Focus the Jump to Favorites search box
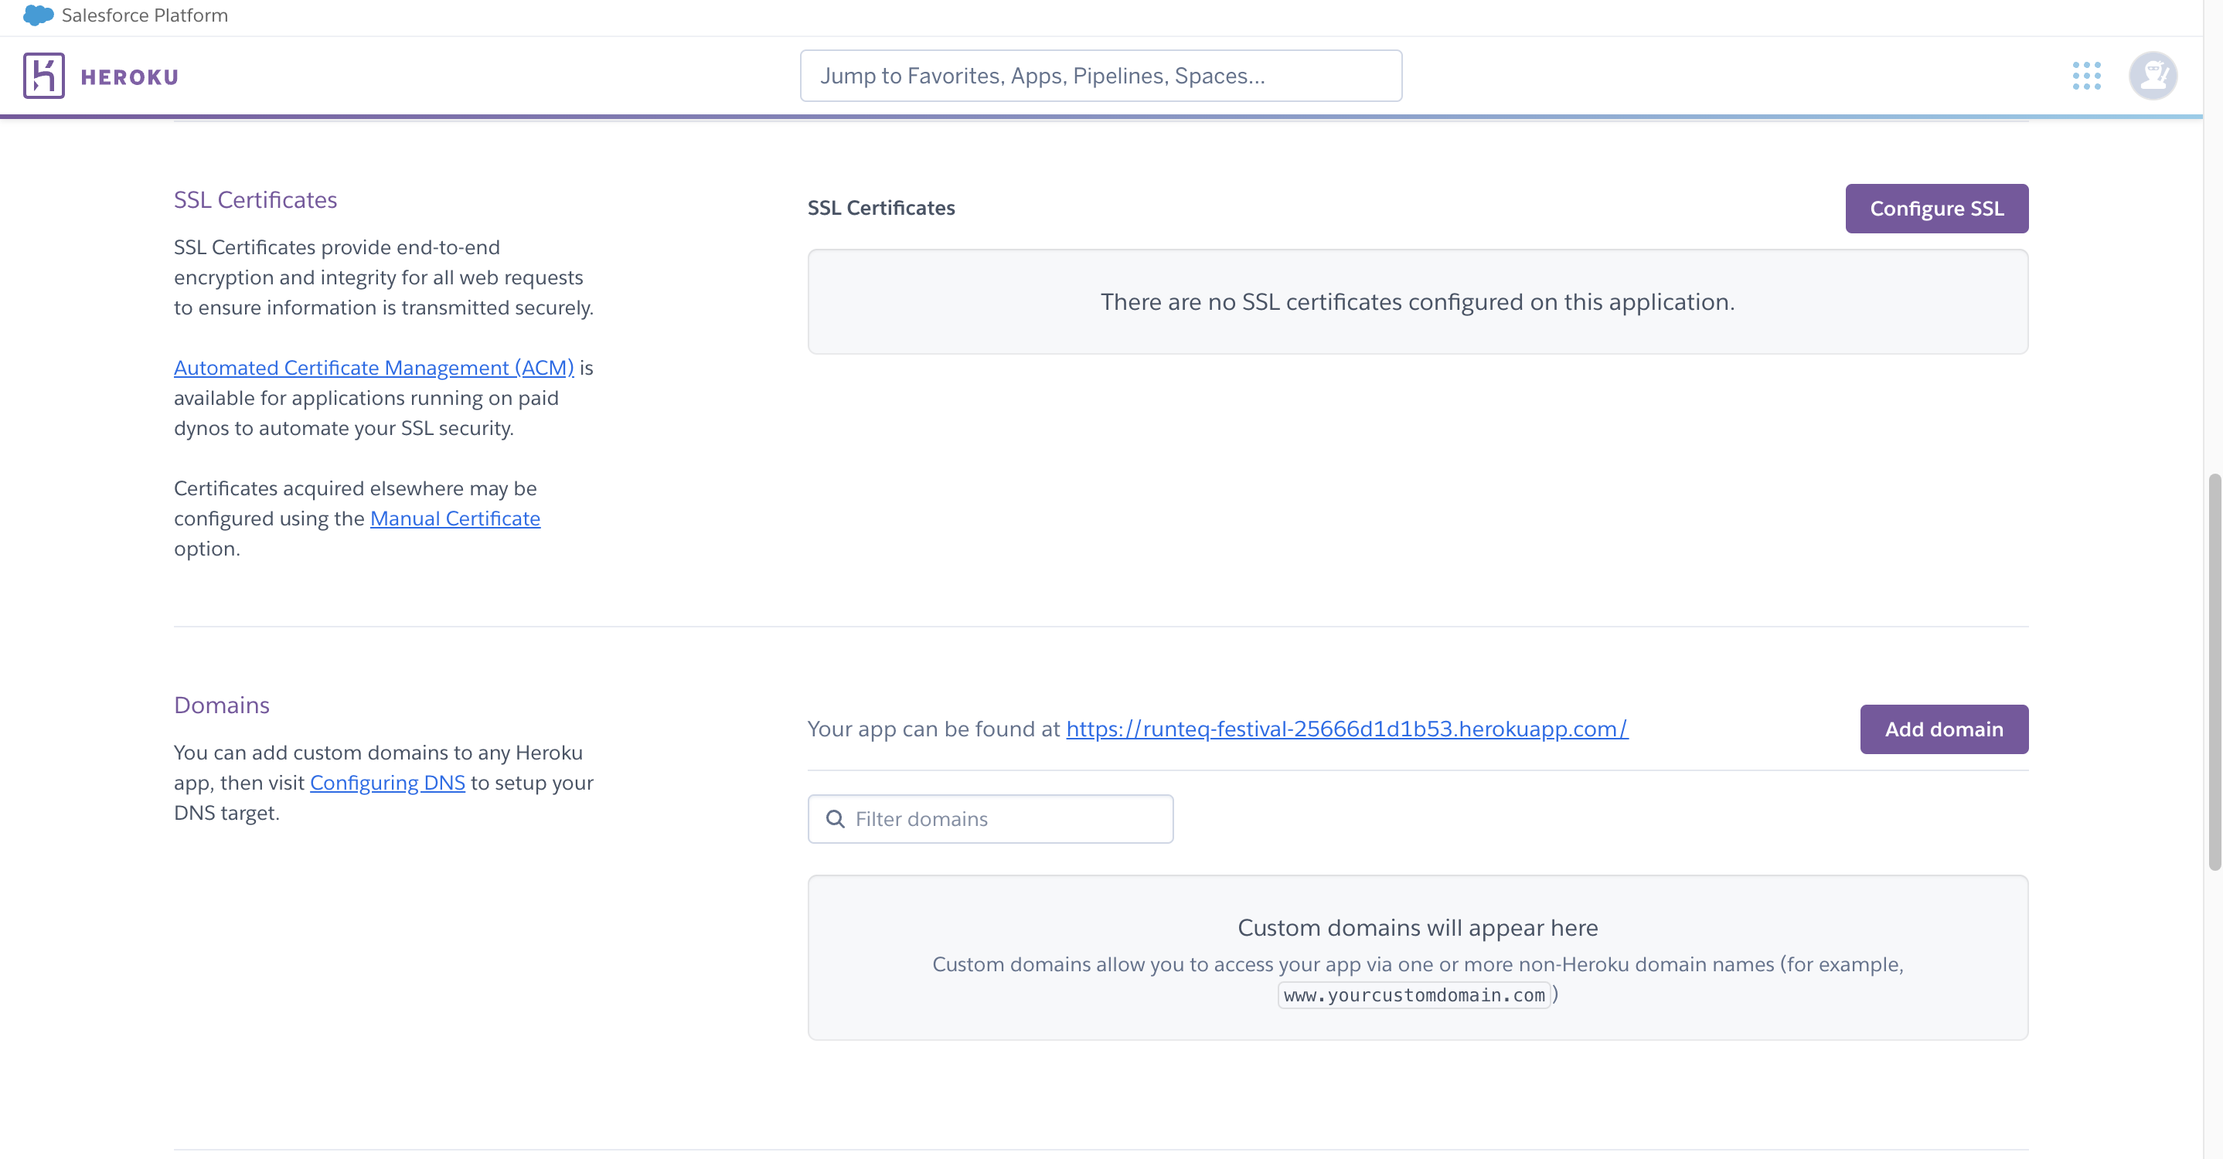The image size is (2223, 1159). [1100, 76]
